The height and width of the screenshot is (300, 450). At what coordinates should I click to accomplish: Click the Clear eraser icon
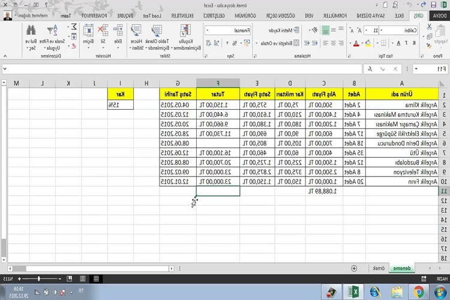point(74,46)
